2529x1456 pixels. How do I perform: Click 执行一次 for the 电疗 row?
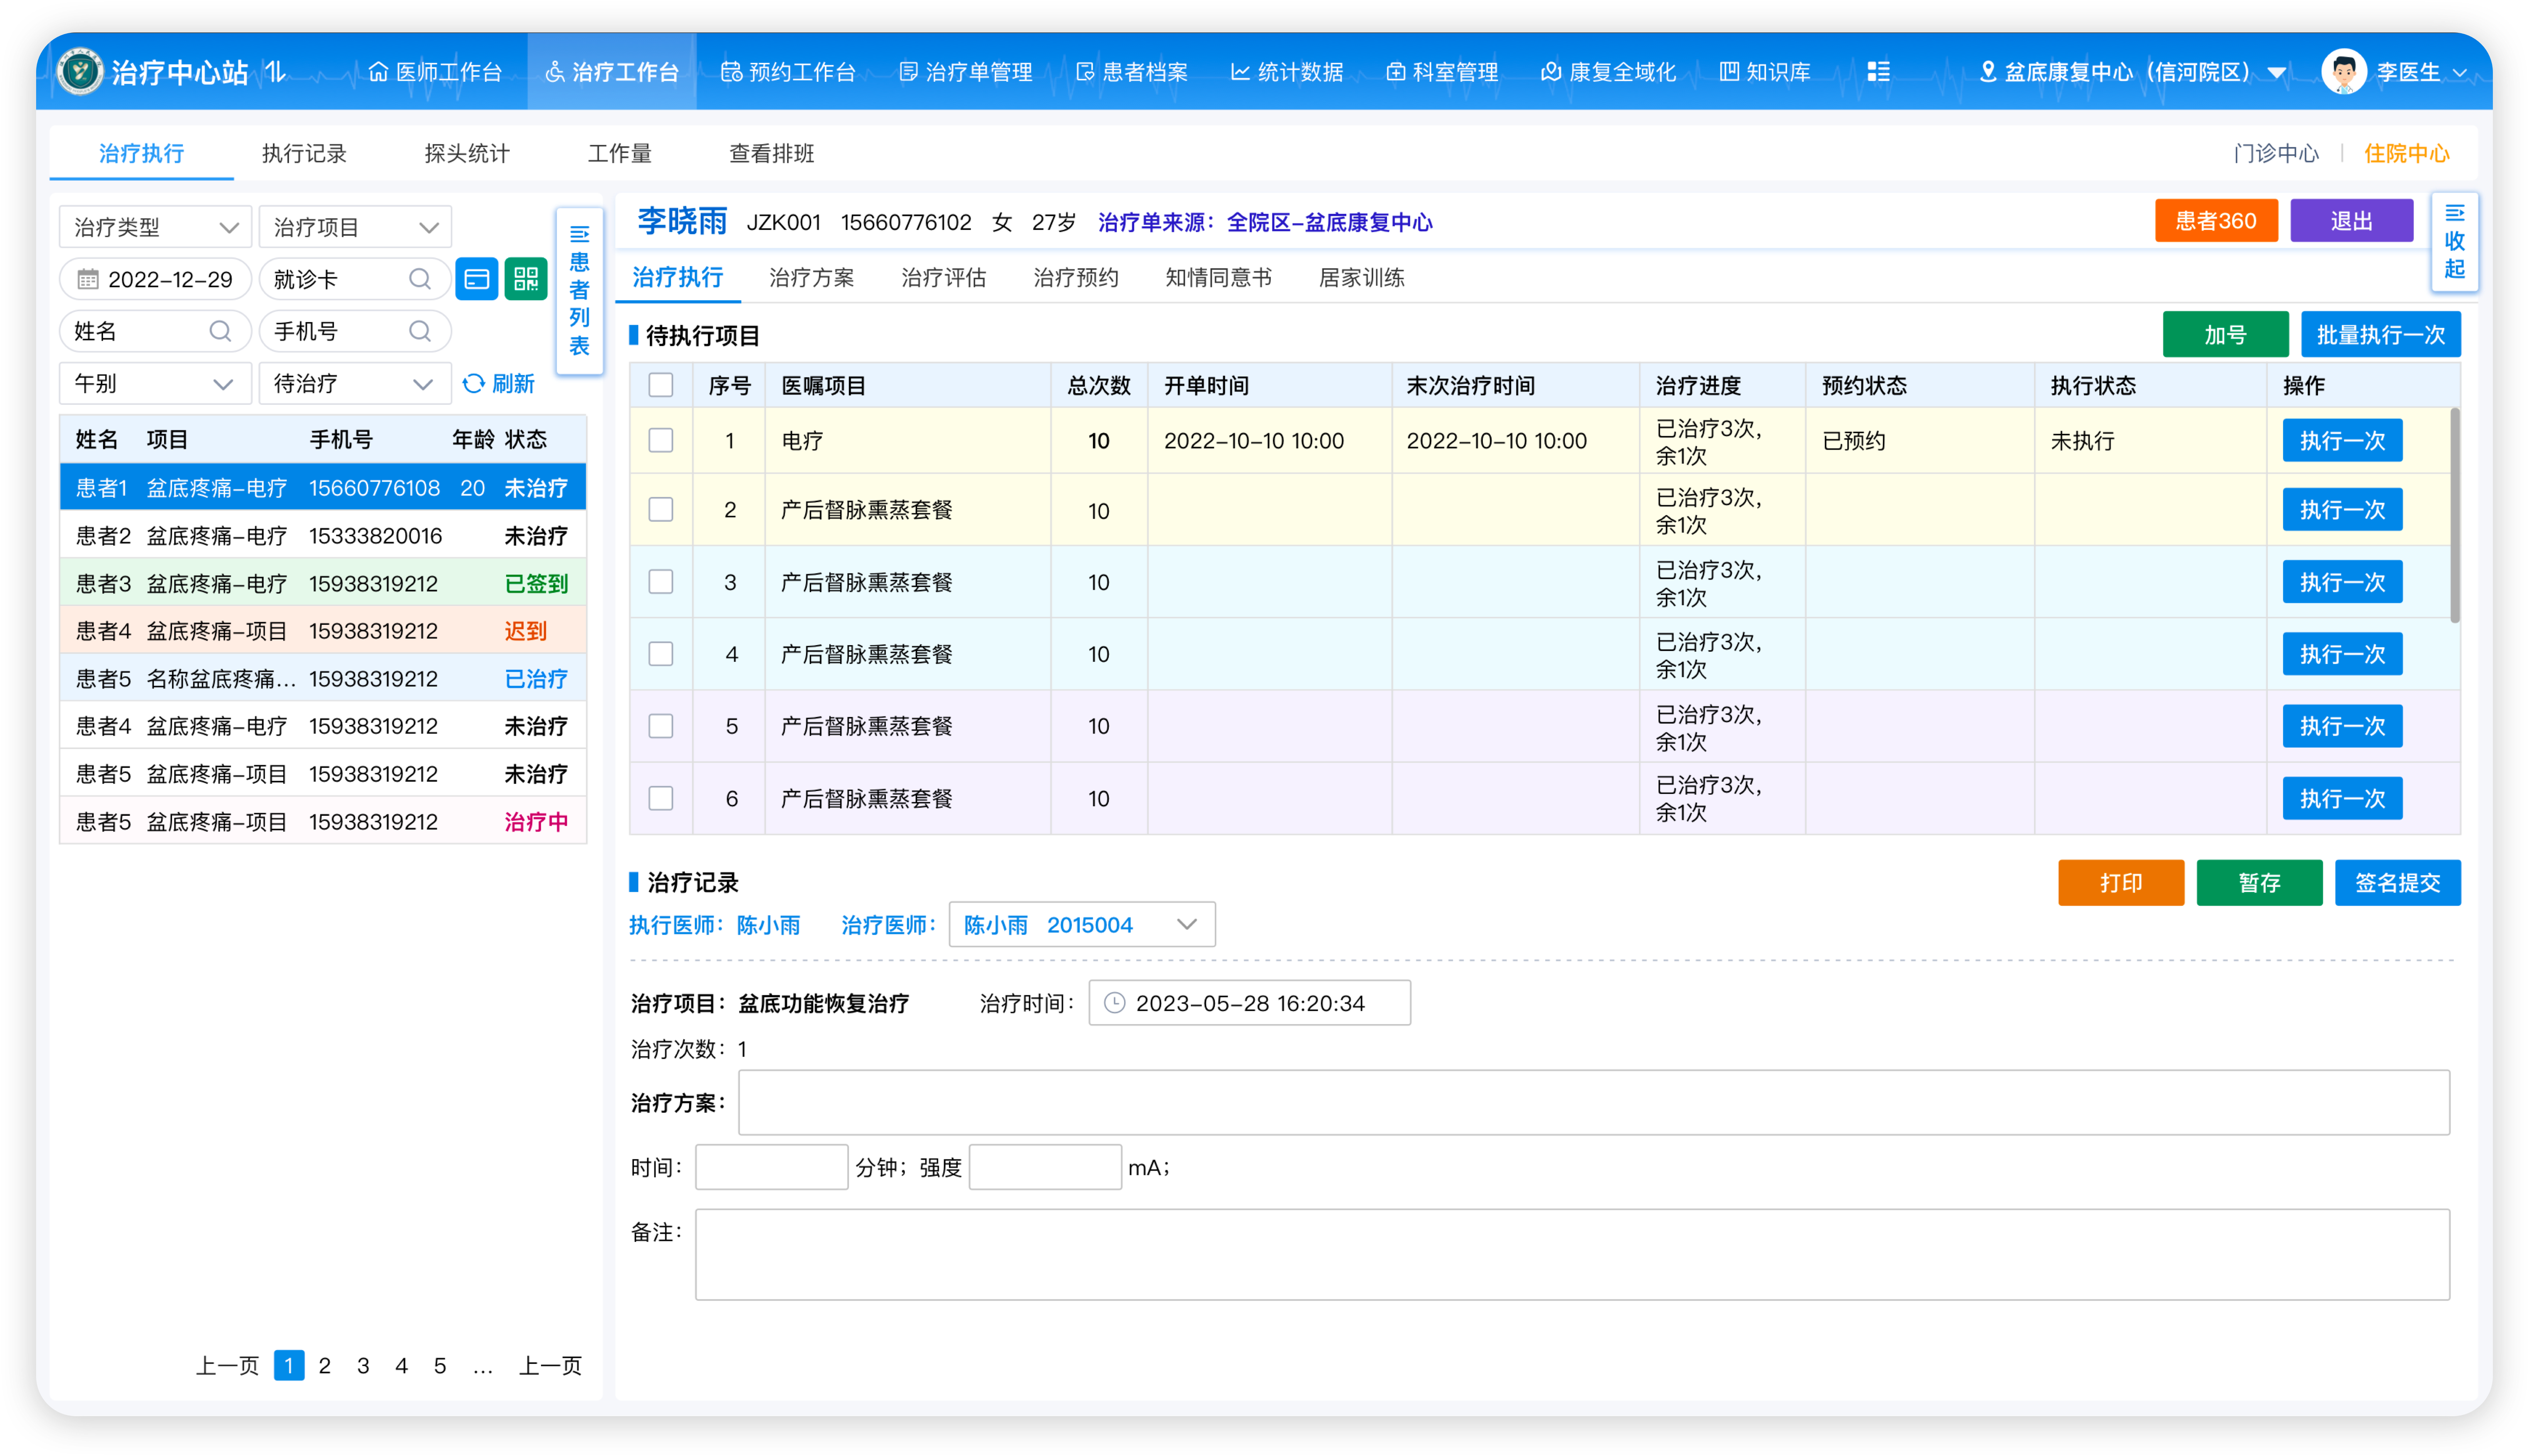2342,440
